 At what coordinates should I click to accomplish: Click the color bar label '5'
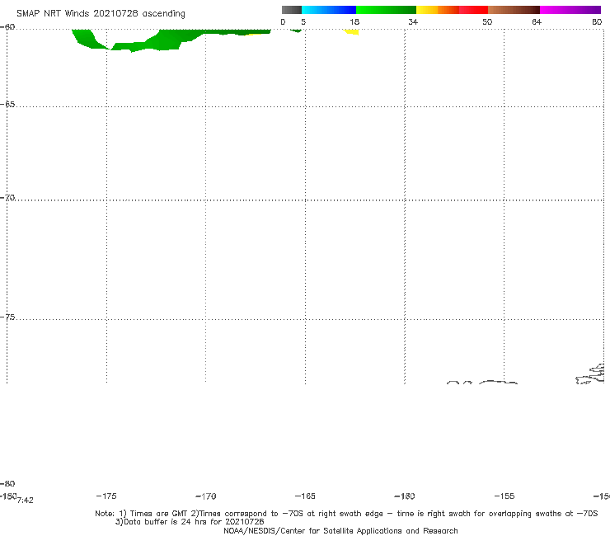(x=303, y=21)
